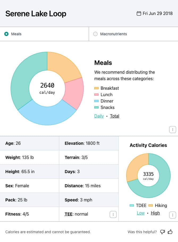Switch activity calories to Low
Image resolution: width=178 pixels, height=242 pixels.
[x=141, y=213]
